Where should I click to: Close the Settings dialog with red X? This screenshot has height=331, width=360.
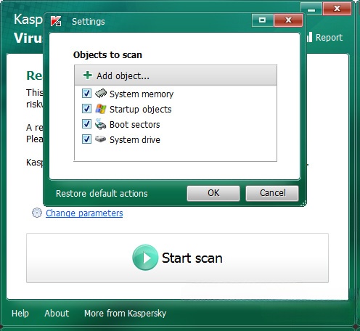(288, 20)
